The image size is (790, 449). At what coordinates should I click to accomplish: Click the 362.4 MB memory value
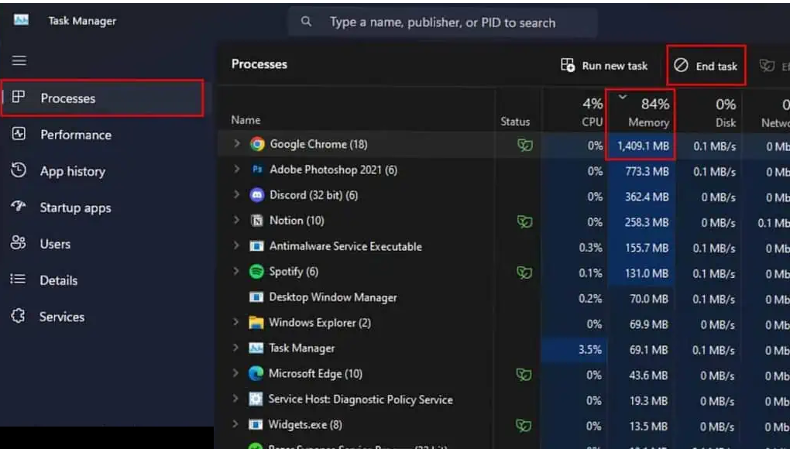pos(647,197)
